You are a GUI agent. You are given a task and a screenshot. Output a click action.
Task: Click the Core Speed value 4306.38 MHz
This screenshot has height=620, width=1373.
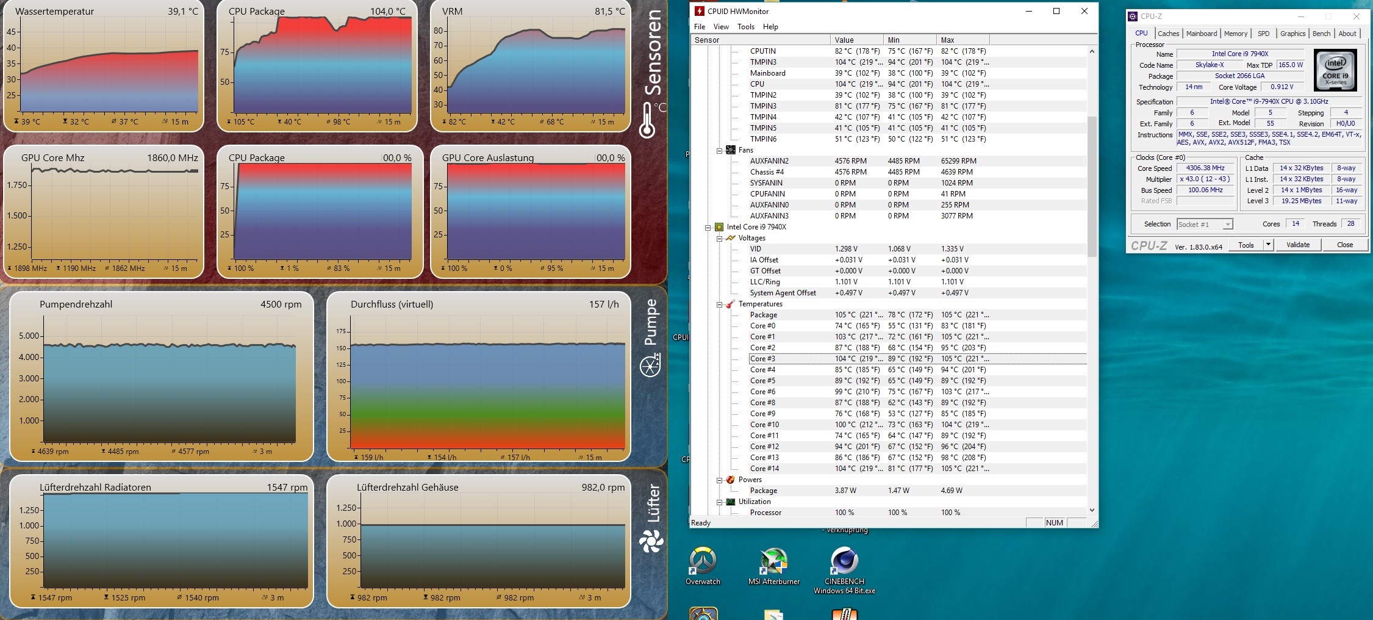point(1205,168)
